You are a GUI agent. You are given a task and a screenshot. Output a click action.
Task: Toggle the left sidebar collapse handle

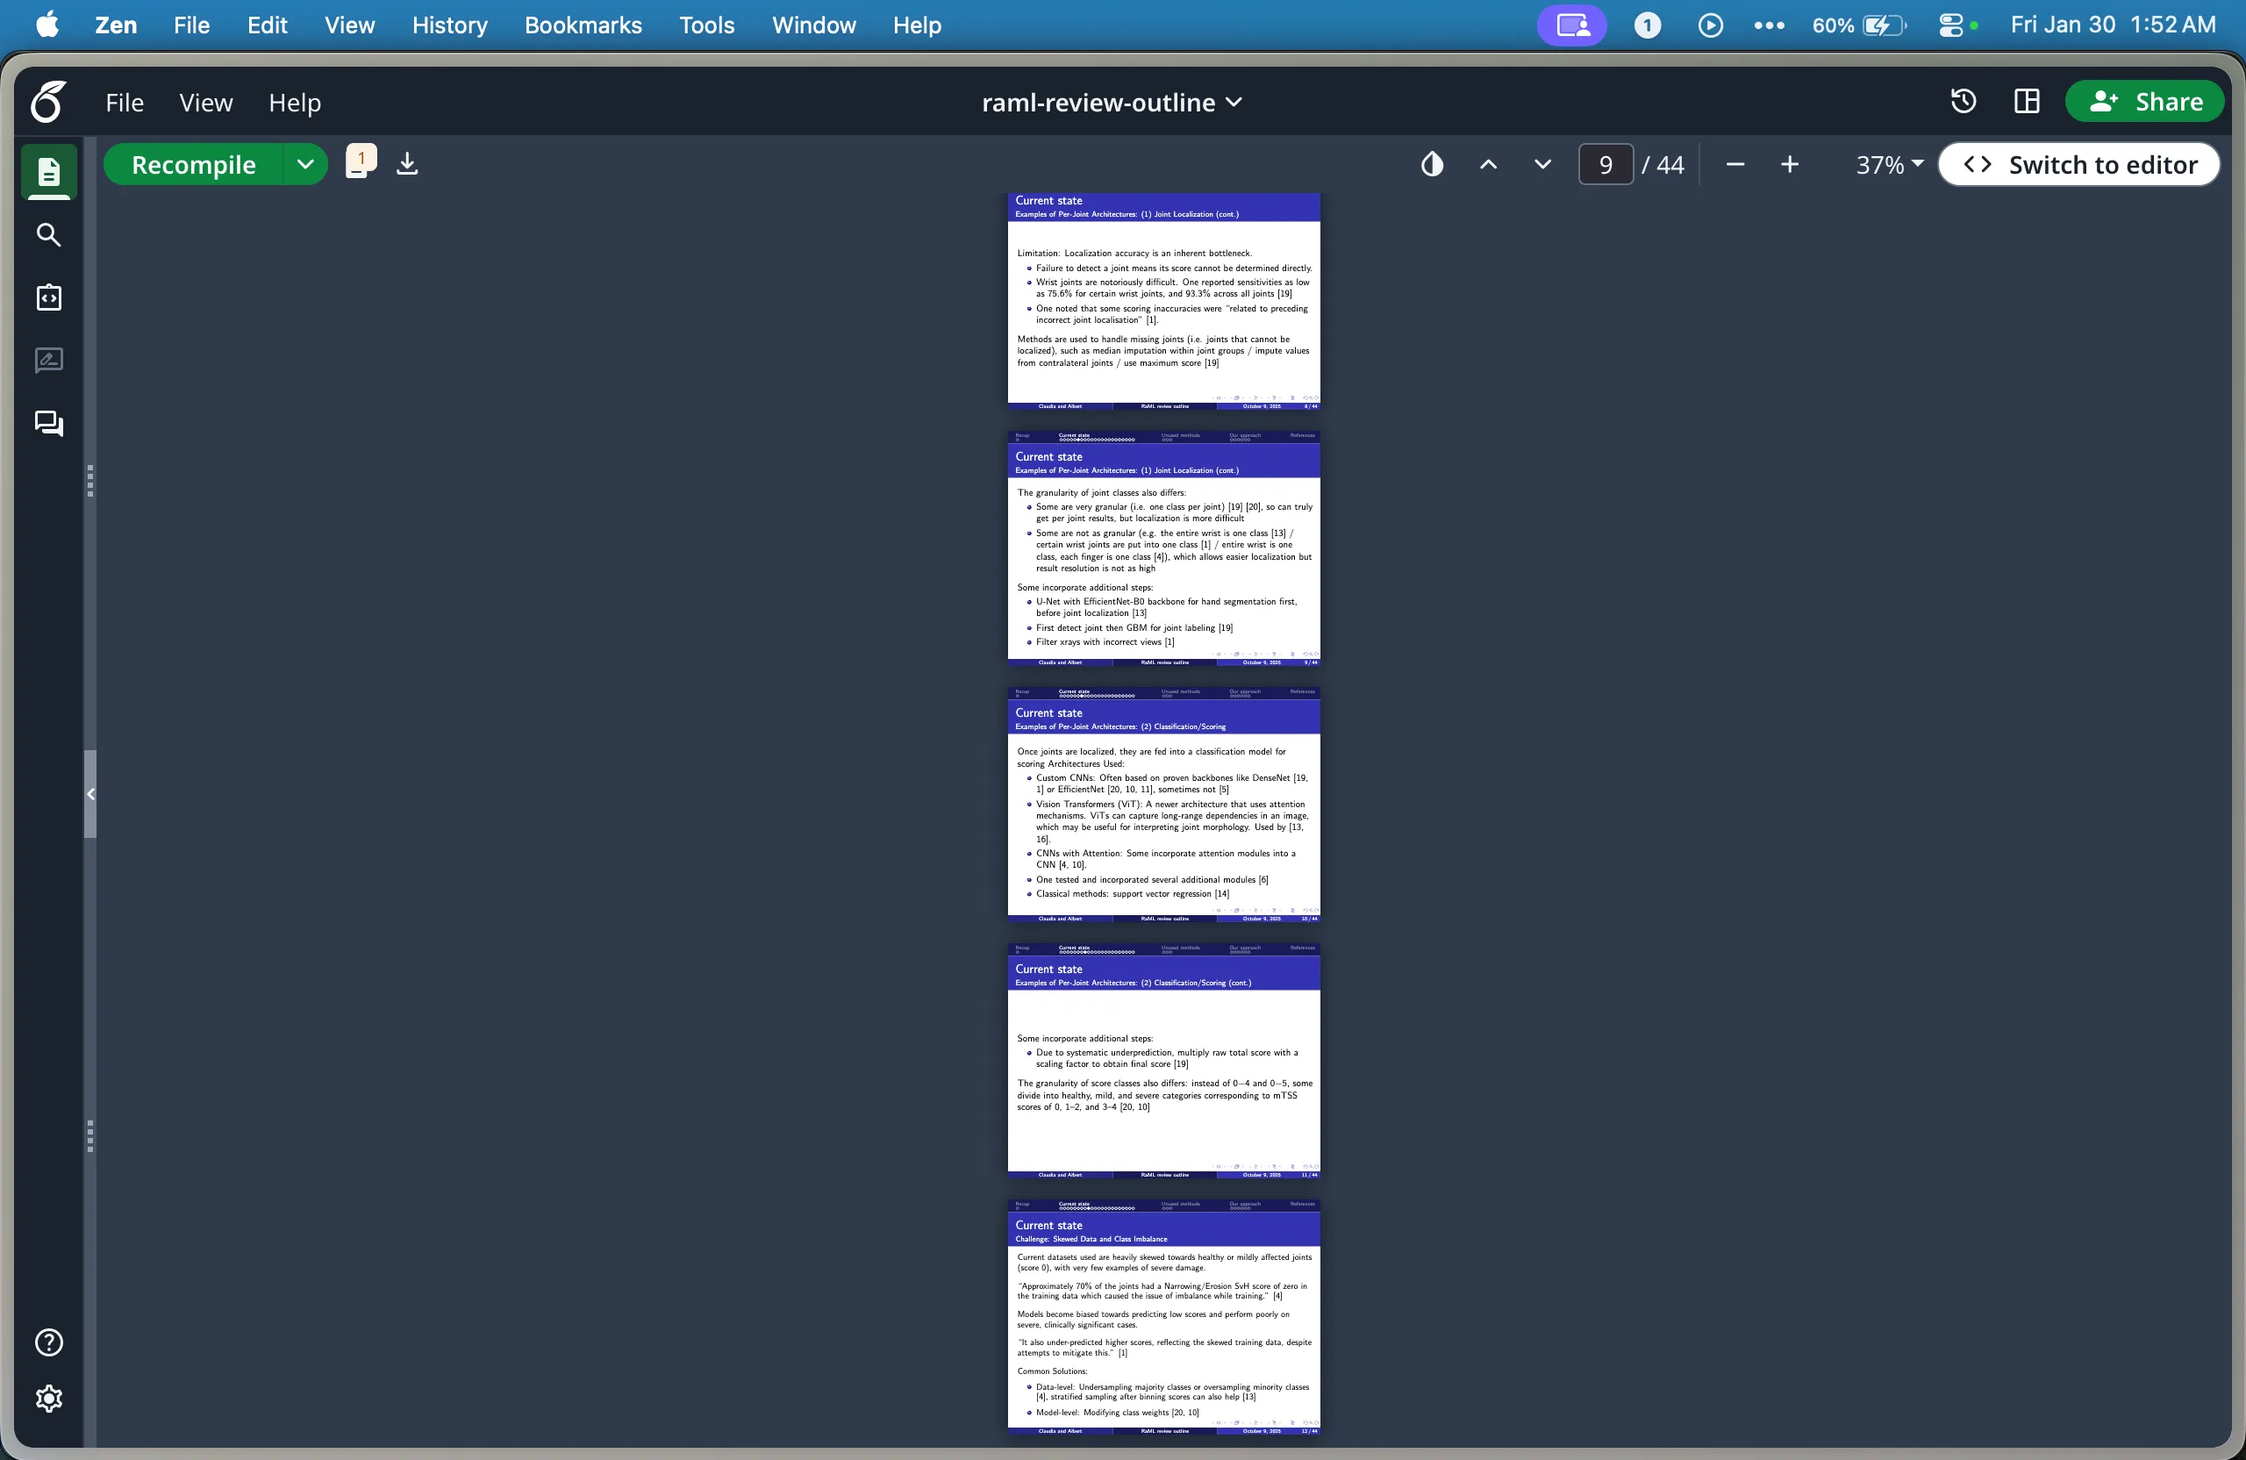(90, 794)
